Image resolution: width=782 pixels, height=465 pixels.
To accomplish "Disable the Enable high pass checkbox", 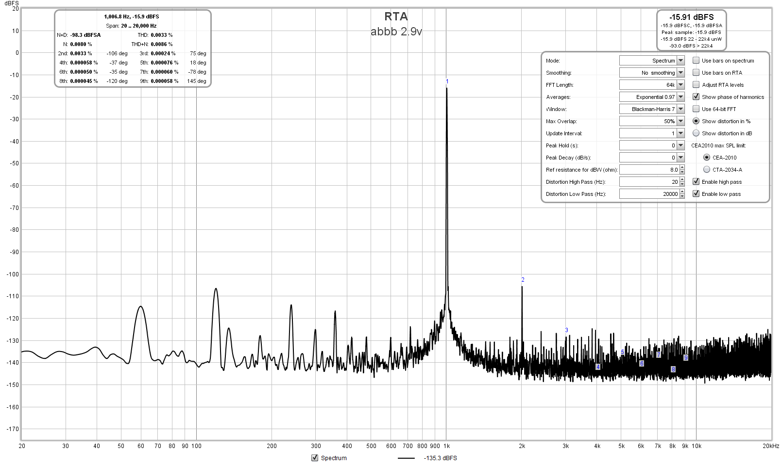I will click(x=696, y=182).
